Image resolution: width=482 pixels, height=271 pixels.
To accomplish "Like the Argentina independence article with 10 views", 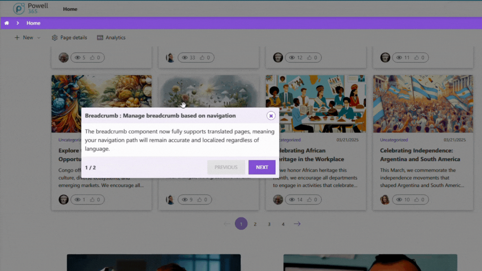I will click(417, 199).
